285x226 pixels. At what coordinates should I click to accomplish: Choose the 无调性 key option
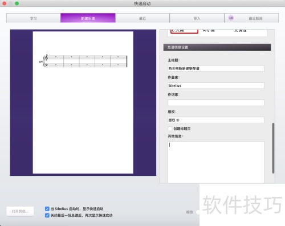241,30
